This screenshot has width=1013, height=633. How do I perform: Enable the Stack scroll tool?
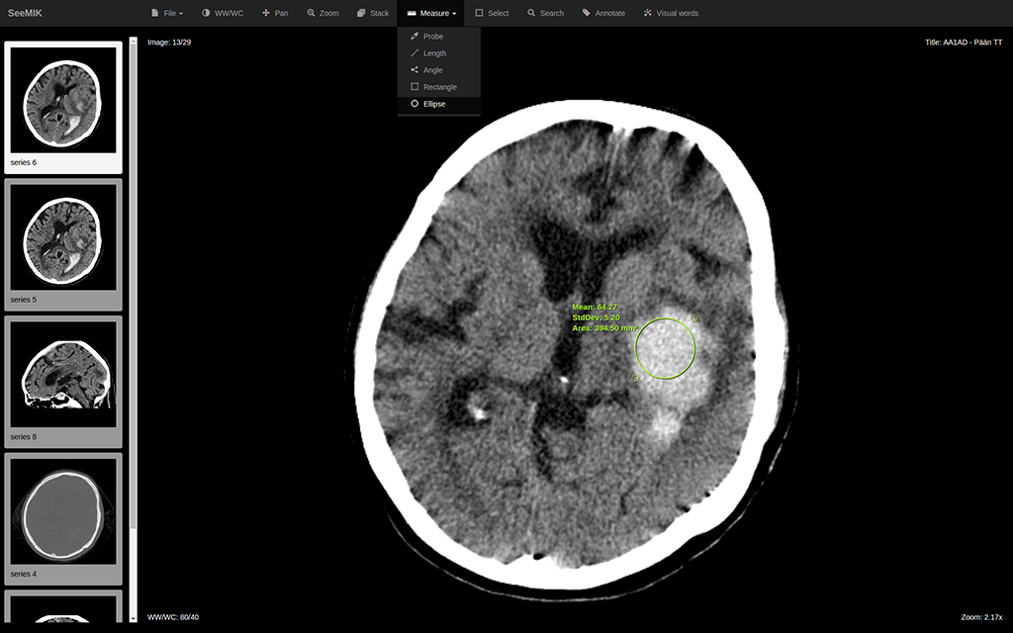(x=373, y=13)
